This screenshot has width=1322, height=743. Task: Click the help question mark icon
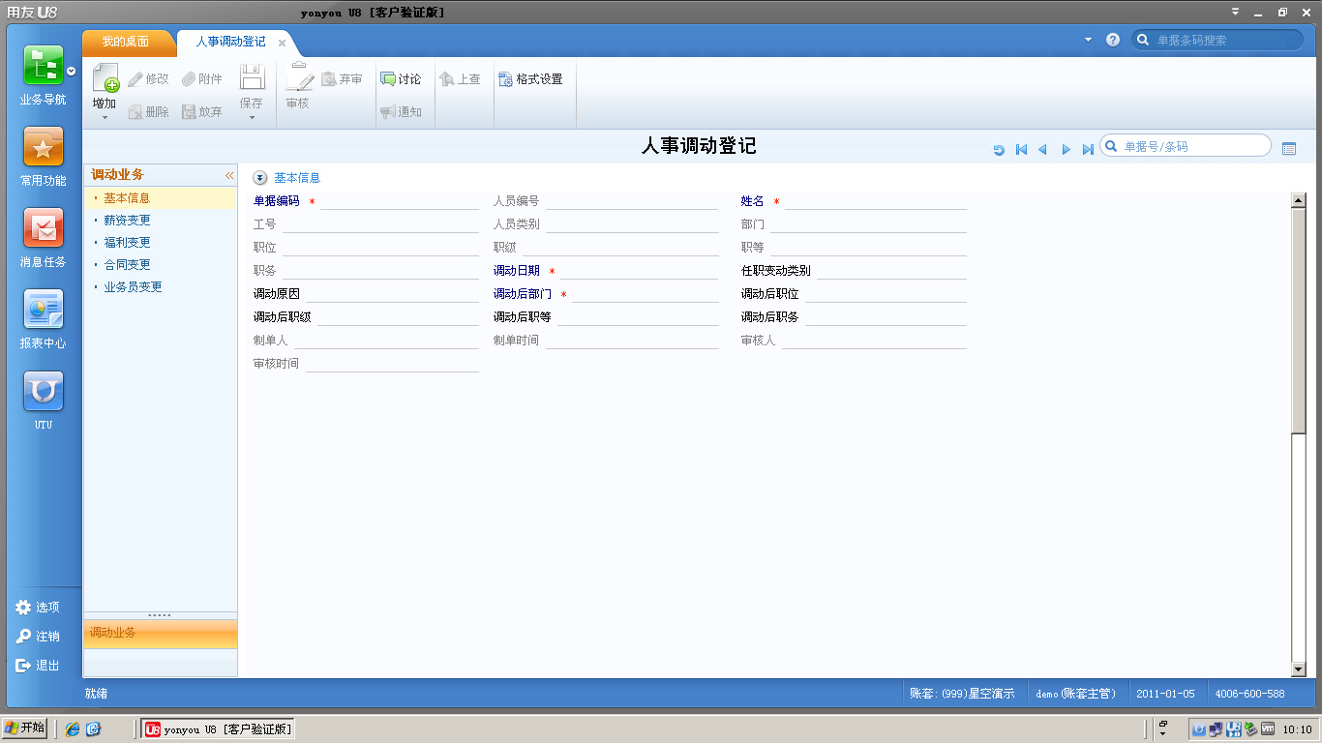point(1113,40)
